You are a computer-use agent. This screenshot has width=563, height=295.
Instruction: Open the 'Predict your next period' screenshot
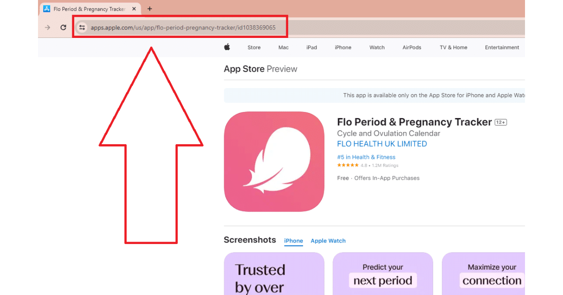[x=383, y=274]
